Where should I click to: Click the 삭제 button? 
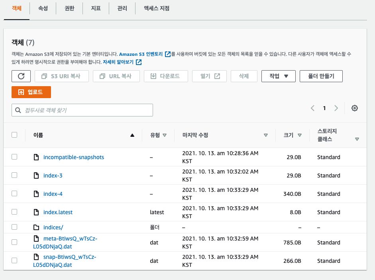click(244, 76)
